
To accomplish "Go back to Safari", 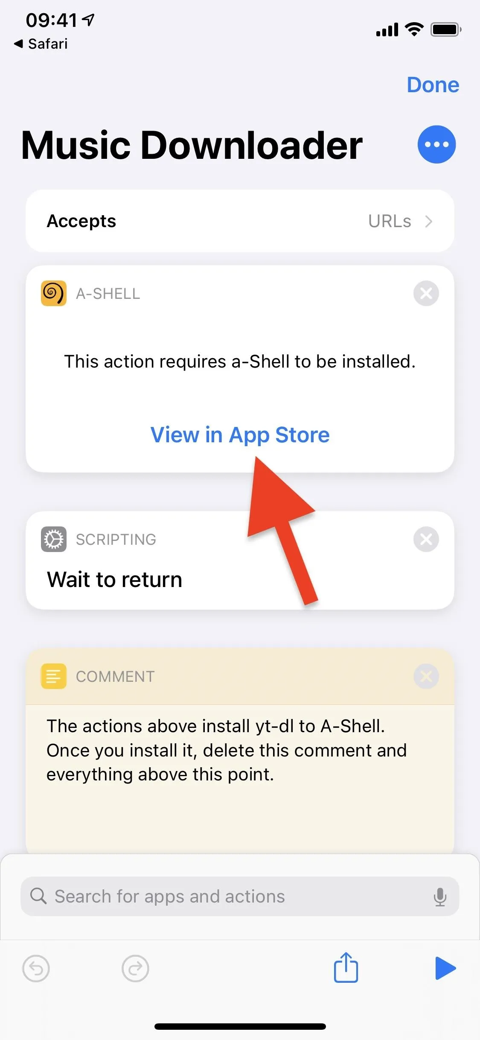I will coord(41,44).
